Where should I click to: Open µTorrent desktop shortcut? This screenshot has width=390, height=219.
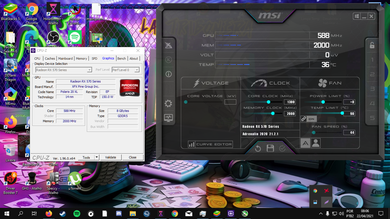[75, 181]
